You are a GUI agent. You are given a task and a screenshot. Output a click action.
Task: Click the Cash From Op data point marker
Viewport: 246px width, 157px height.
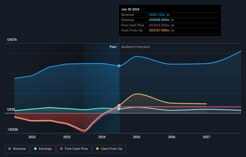click(x=119, y=105)
